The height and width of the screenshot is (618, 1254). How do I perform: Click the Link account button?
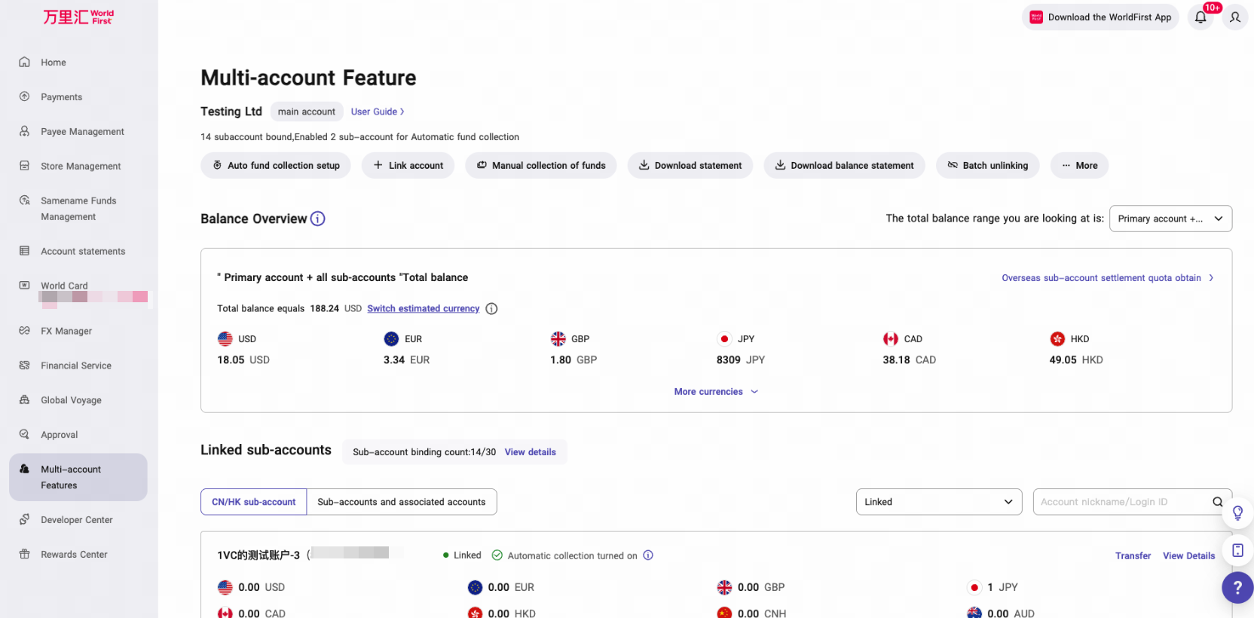pyautogui.click(x=408, y=165)
